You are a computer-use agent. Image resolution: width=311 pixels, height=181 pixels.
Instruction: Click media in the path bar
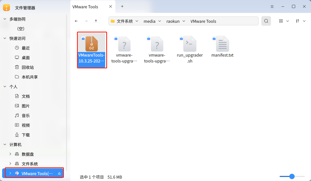click(x=149, y=21)
